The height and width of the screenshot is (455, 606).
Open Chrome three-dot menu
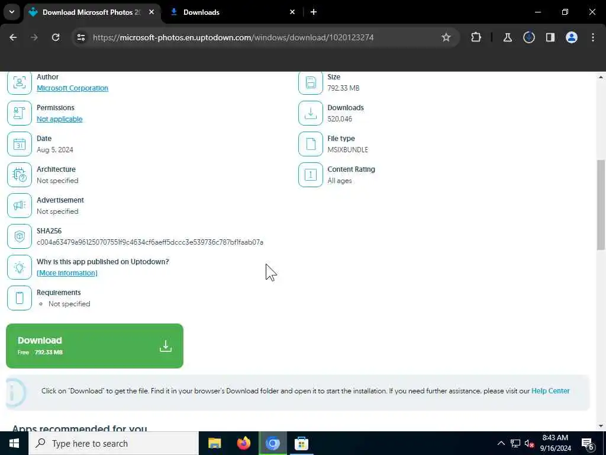pyautogui.click(x=593, y=37)
